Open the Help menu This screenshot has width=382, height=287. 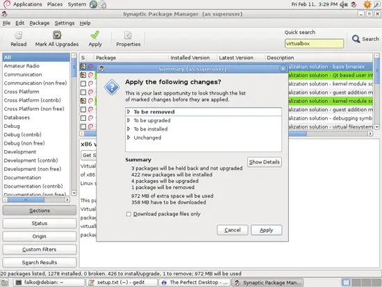[85, 23]
